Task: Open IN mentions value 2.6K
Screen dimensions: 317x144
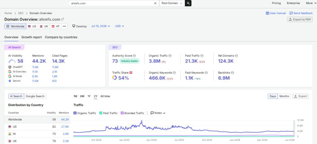Action: 66,134
